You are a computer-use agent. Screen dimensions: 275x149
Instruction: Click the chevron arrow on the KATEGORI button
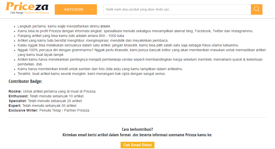(x=92, y=9)
